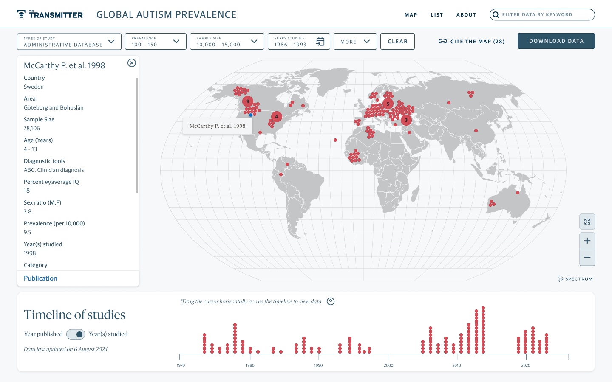
Task: Close the McCarthy P. et al. 1998 panel
Action: [x=132, y=63]
